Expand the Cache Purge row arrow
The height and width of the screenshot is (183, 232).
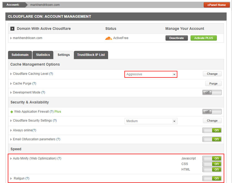[x=11, y=84]
